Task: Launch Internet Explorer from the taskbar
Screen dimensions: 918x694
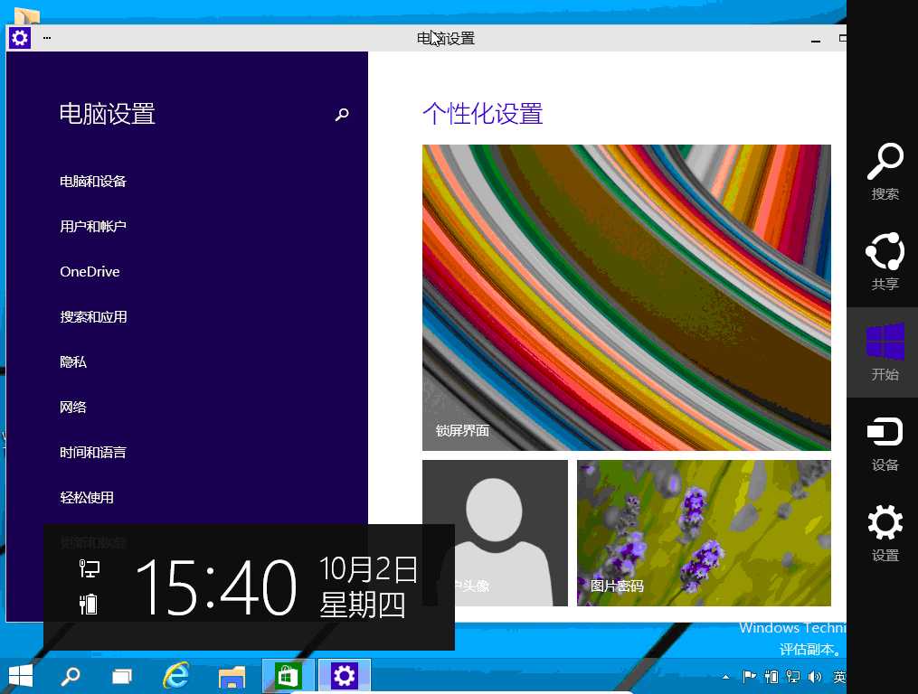Action: [175, 676]
